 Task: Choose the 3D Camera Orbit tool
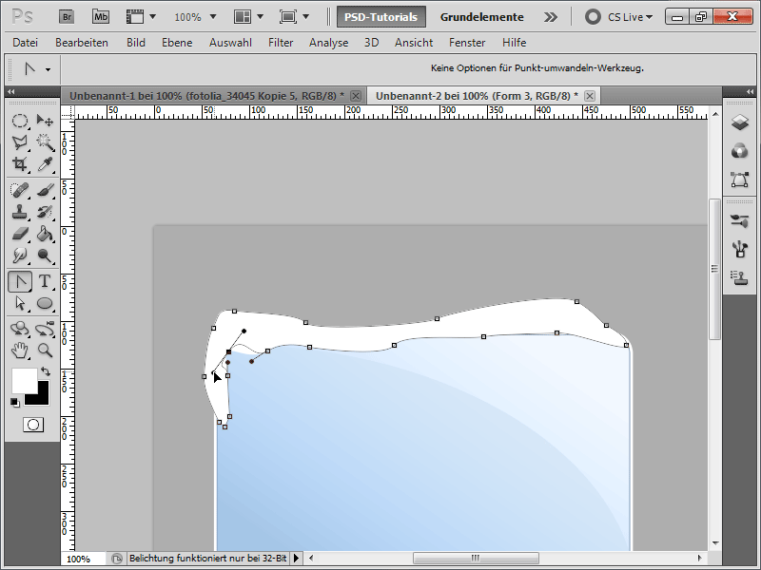pyautogui.click(x=45, y=329)
